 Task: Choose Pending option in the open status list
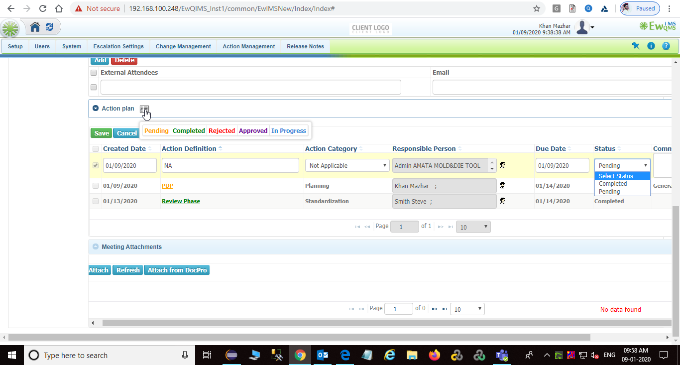622,192
